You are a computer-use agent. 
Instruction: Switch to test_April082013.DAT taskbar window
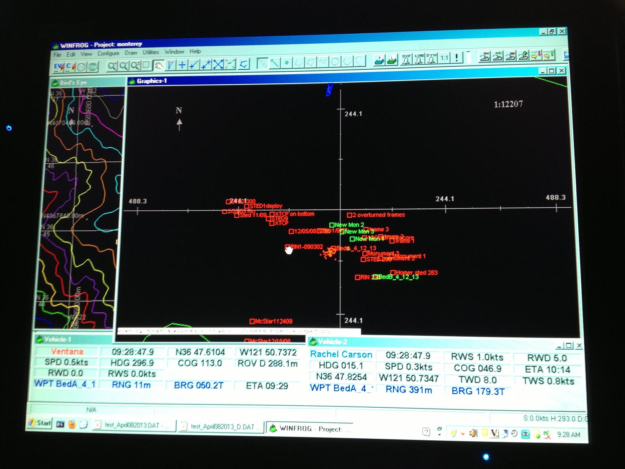click(x=134, y=425)
